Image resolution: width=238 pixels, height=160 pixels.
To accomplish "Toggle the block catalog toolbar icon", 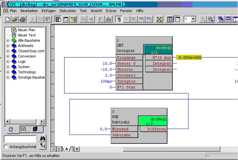I will (58, 19).
